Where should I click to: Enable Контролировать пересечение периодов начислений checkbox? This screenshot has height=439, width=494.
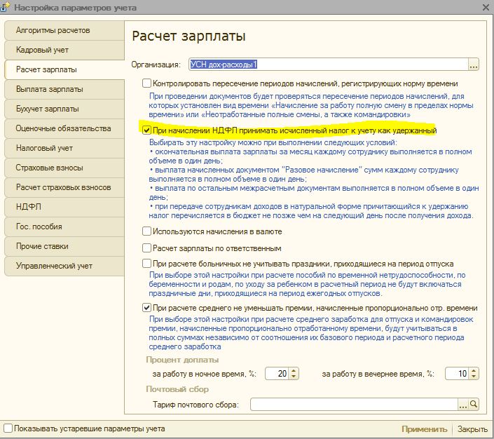(x=146, y=83)
